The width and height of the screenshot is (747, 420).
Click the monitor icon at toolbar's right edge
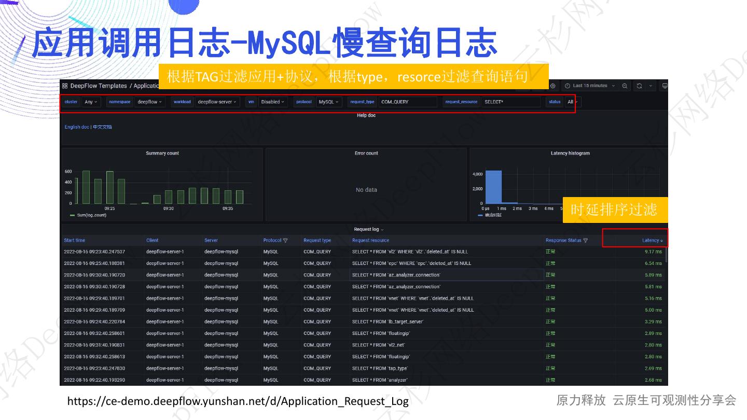(665, 86)
